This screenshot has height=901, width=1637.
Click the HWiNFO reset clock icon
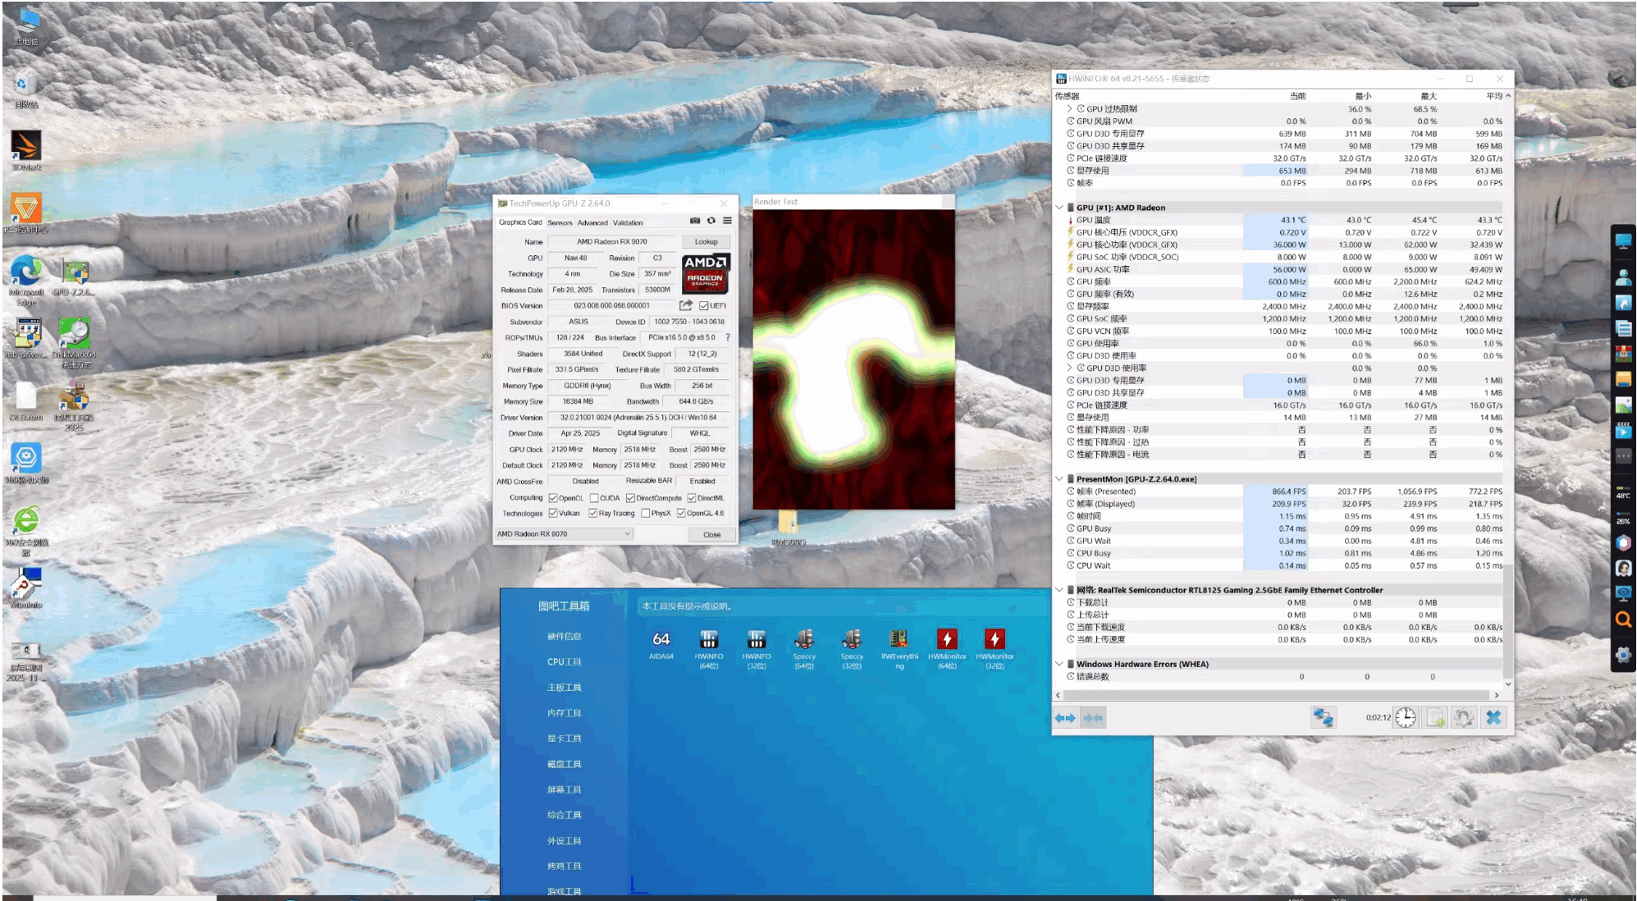(x=1406, y=717)
